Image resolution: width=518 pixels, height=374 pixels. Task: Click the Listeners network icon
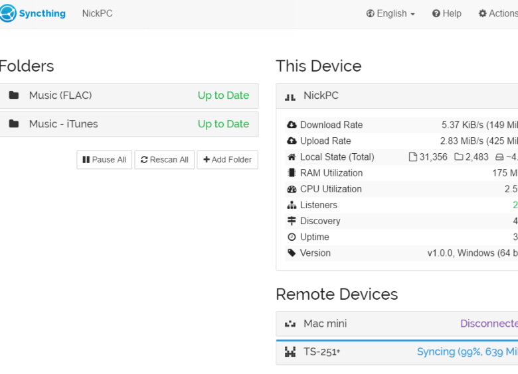pyautogui.click(x=292, y=205)
